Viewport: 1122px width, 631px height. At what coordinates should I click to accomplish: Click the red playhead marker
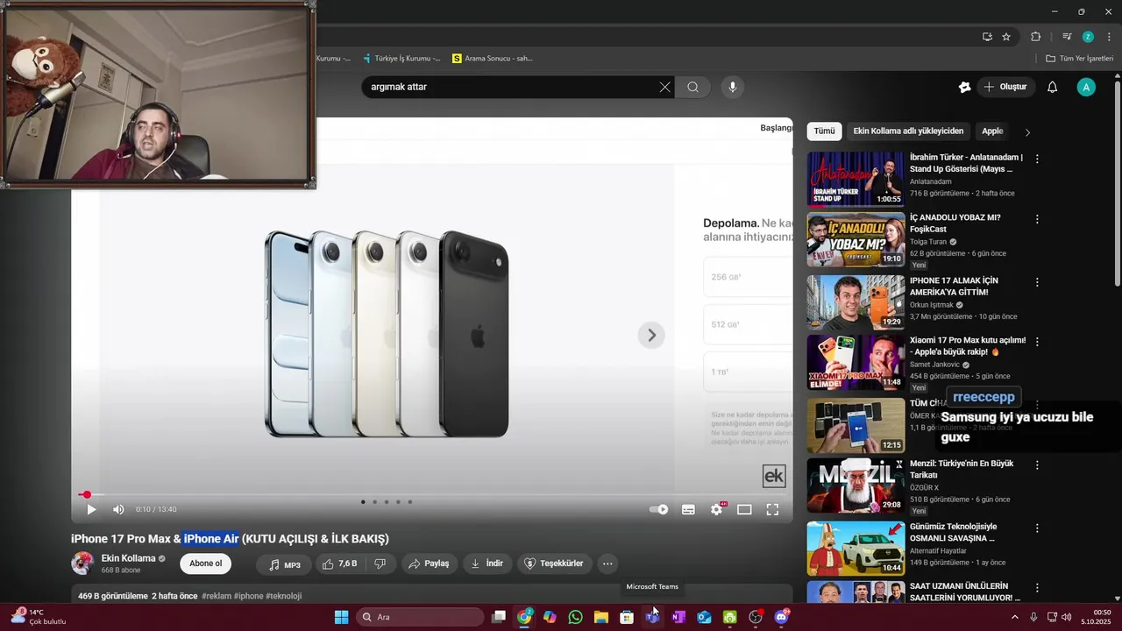[86, 495]
